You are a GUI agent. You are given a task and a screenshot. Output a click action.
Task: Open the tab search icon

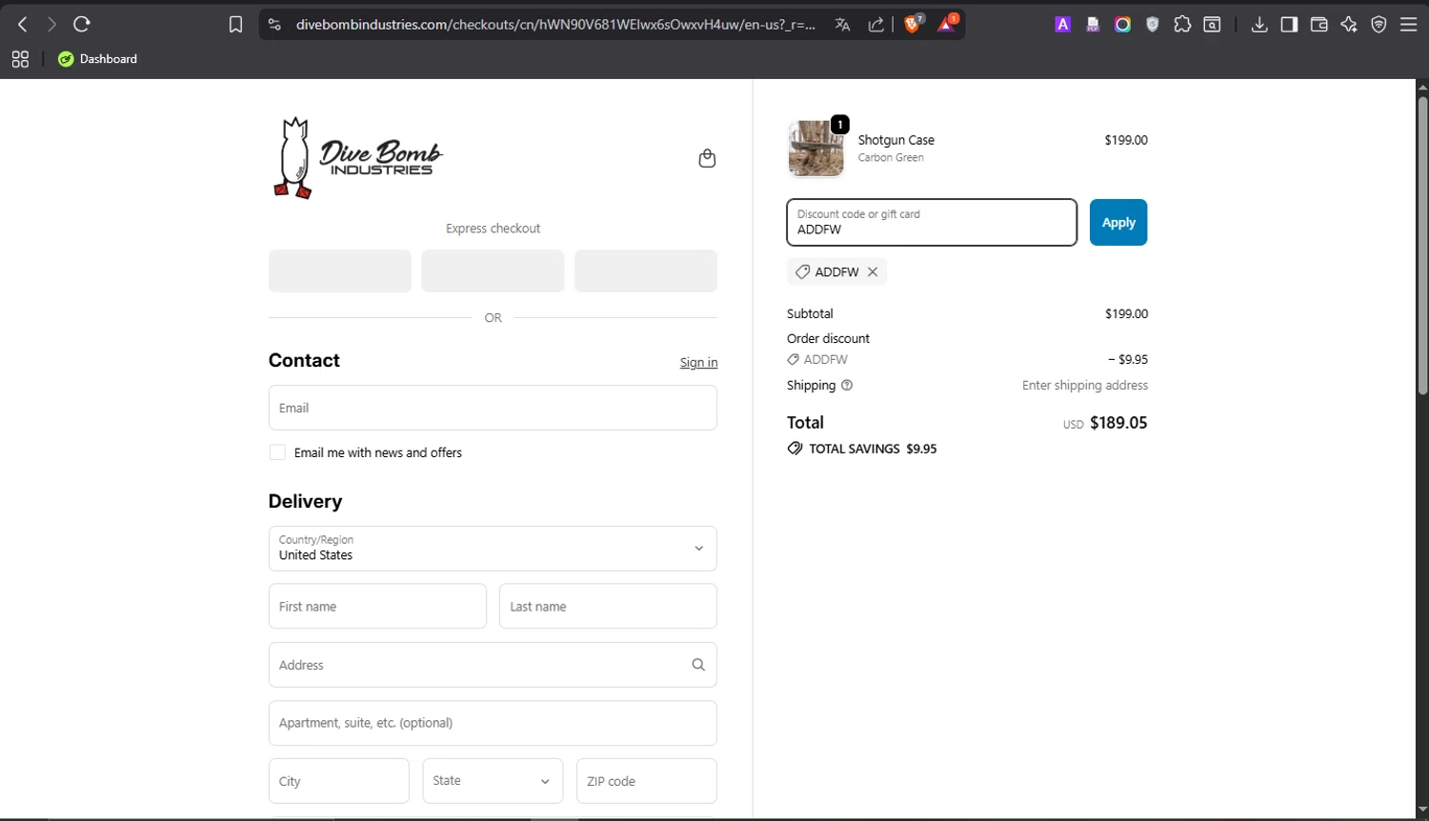[1212, 25]
